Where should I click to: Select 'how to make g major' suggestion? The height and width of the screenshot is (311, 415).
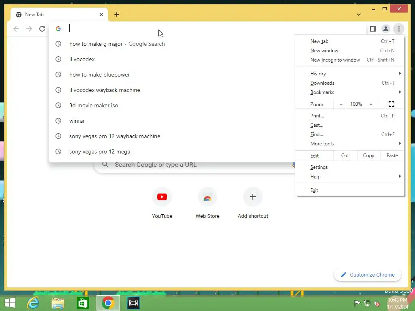tap(171, 44)
